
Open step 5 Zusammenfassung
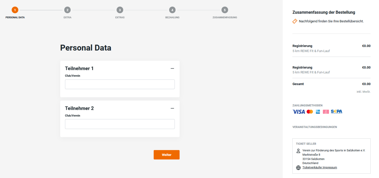point(224,10)
